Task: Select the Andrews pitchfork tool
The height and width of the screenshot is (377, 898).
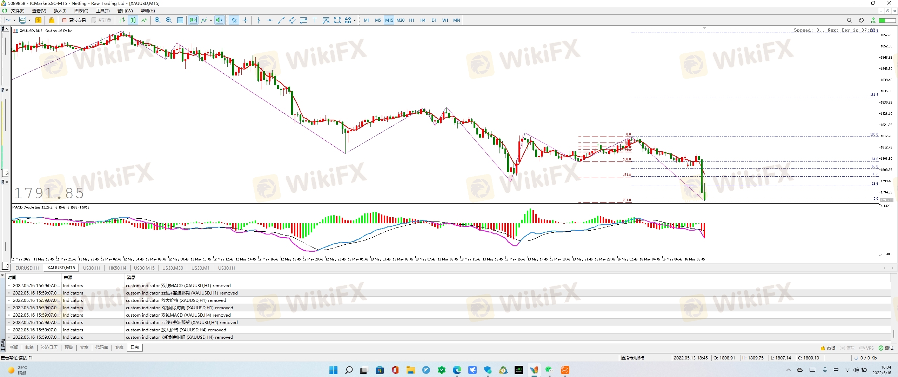Action: [x=326, y=20]
